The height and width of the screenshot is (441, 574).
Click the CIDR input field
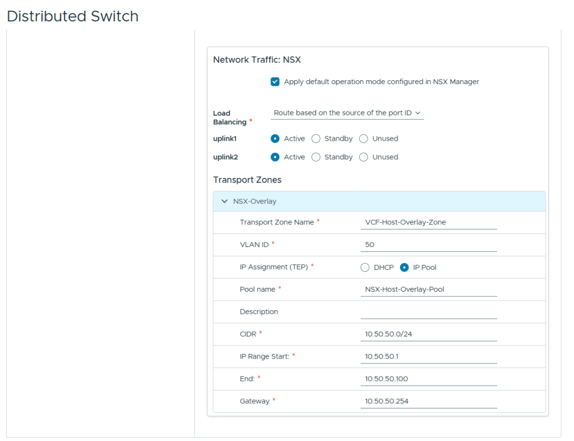pos(429,334)
